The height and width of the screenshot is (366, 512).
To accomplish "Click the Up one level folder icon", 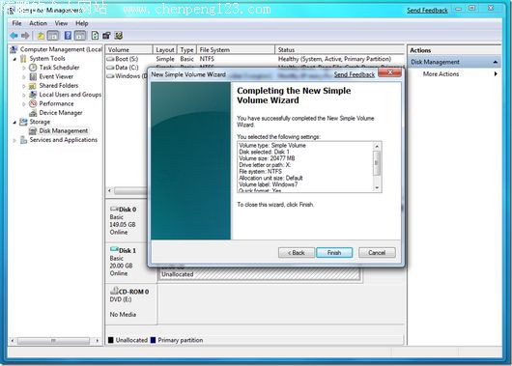I will click(x=41, y=36).
